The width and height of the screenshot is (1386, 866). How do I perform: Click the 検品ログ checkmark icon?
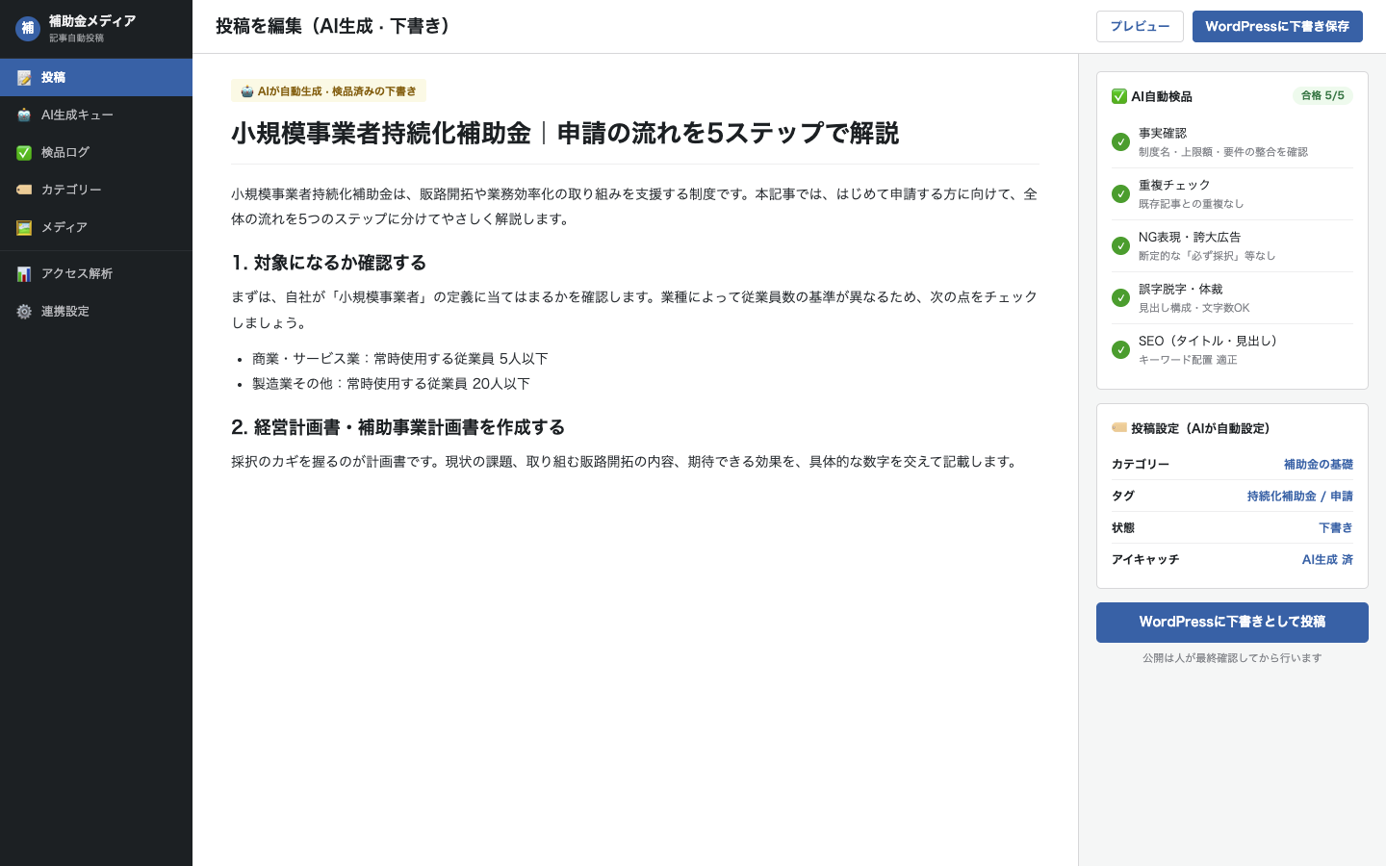click(24, 153)
